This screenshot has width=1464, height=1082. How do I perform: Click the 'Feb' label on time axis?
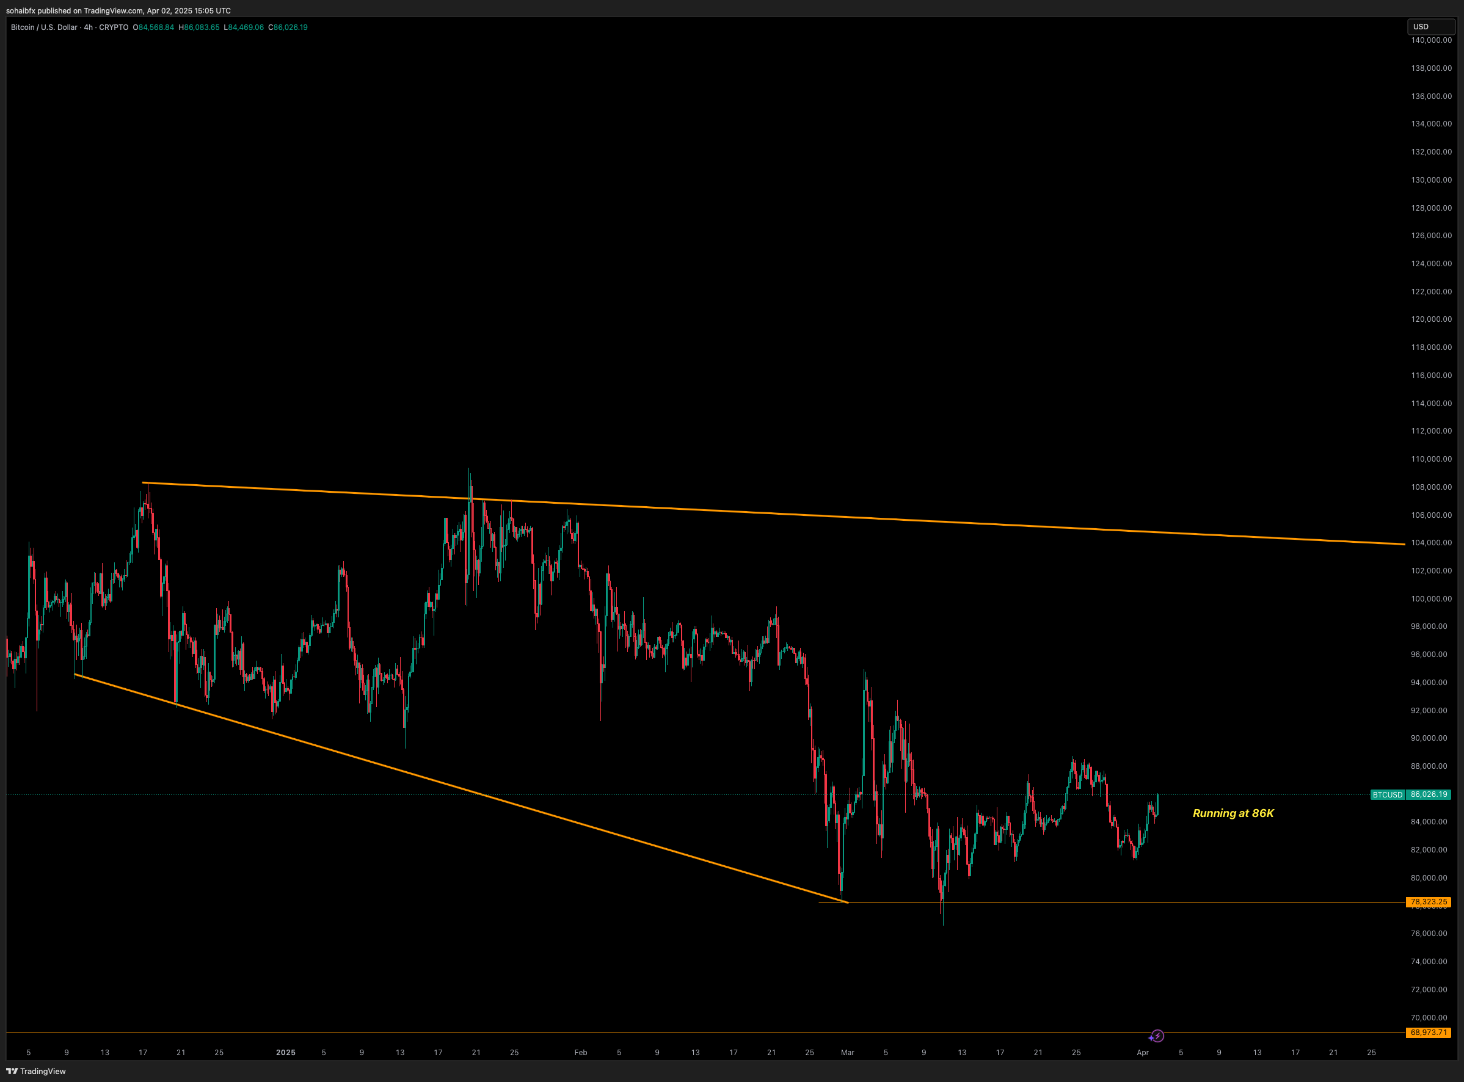click(580, 1053)
